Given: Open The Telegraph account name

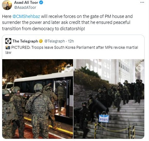Looking at the screenshot, I should (x=25, y=41).
